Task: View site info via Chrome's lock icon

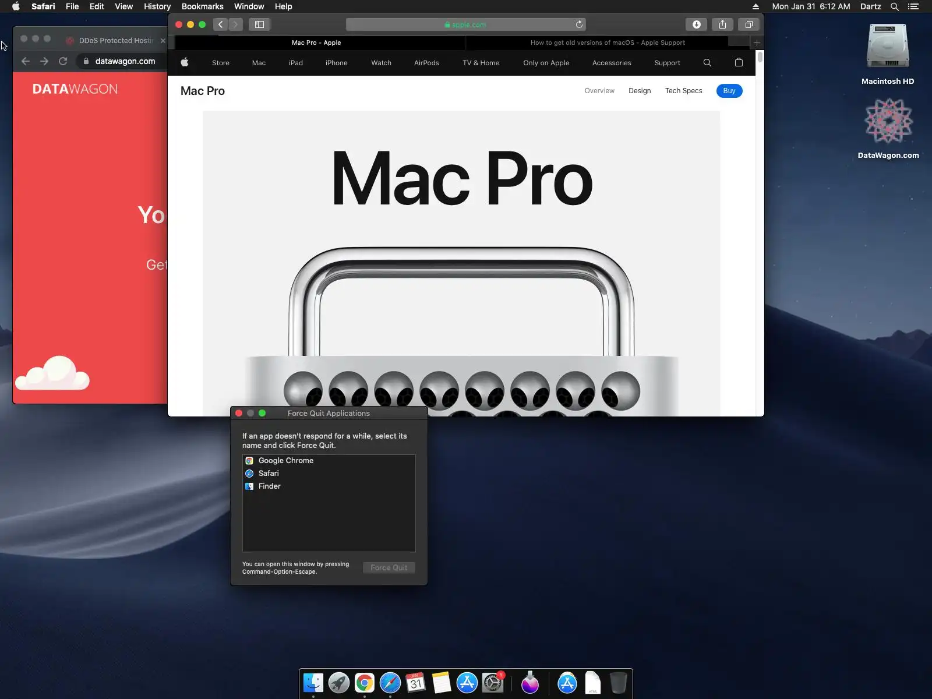Action: 86,61
